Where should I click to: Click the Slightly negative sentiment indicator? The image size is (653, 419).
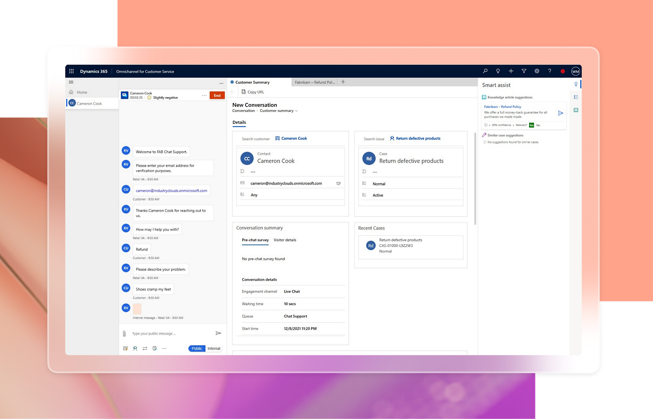pos(162,98)
